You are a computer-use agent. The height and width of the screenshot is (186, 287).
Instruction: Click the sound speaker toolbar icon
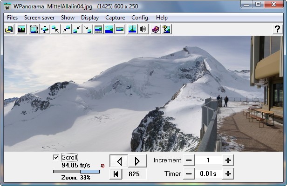tap(143, 29)
